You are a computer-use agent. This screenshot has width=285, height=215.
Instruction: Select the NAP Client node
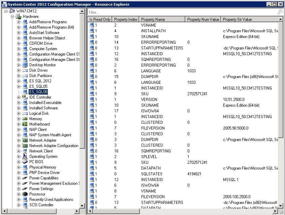click(38, 129)
